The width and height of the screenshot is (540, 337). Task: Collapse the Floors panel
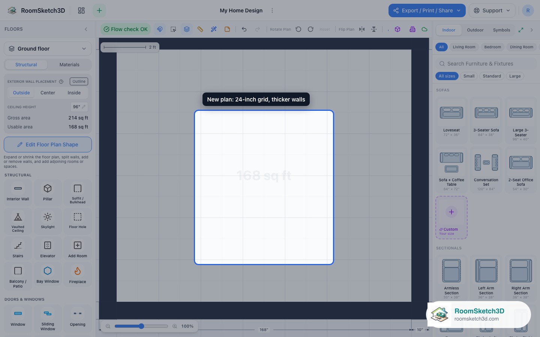click(x=86, y=29)
